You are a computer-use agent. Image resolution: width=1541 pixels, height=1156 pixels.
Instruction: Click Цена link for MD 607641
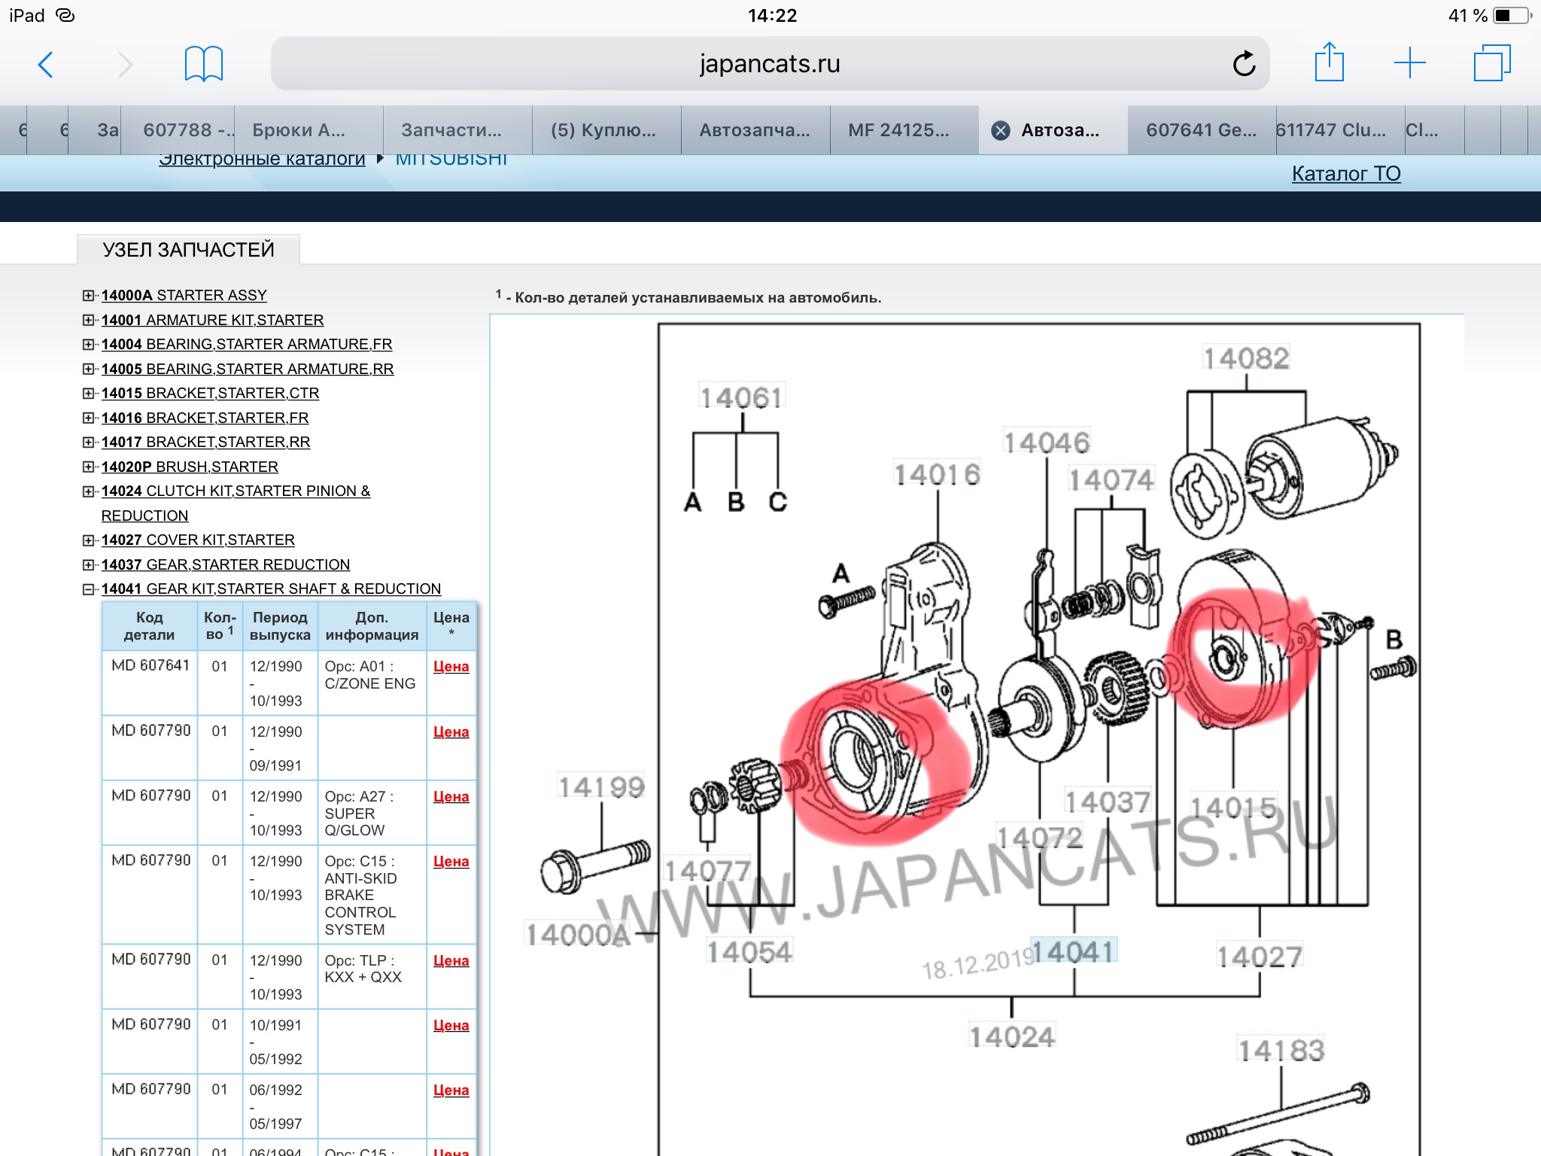451,666
